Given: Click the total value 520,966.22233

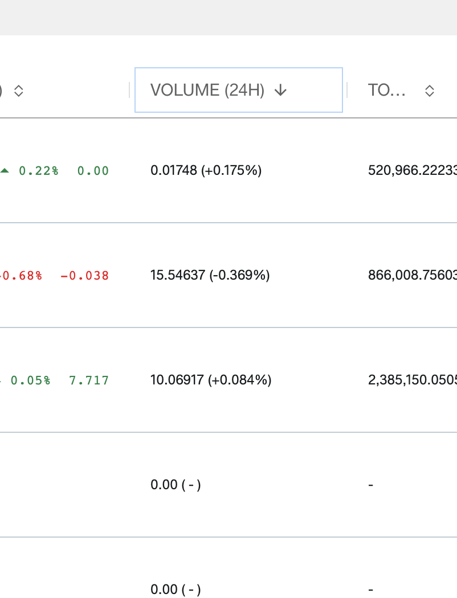Looking at the screenshot, I should click(413, 170).
